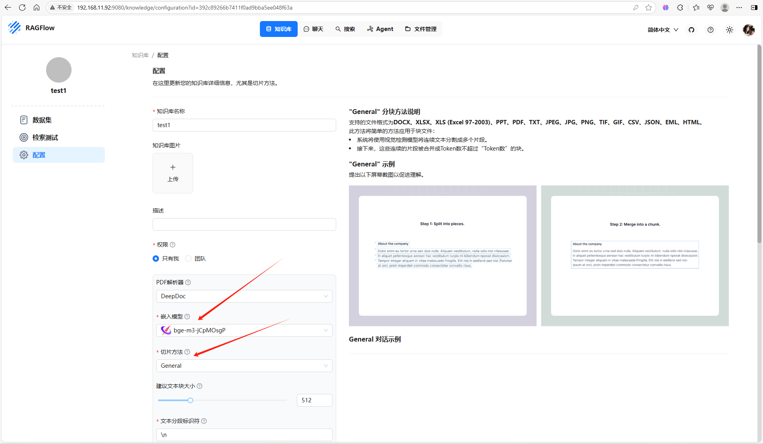Click help icon next to 文本分段标识符

tap(204, 421)
